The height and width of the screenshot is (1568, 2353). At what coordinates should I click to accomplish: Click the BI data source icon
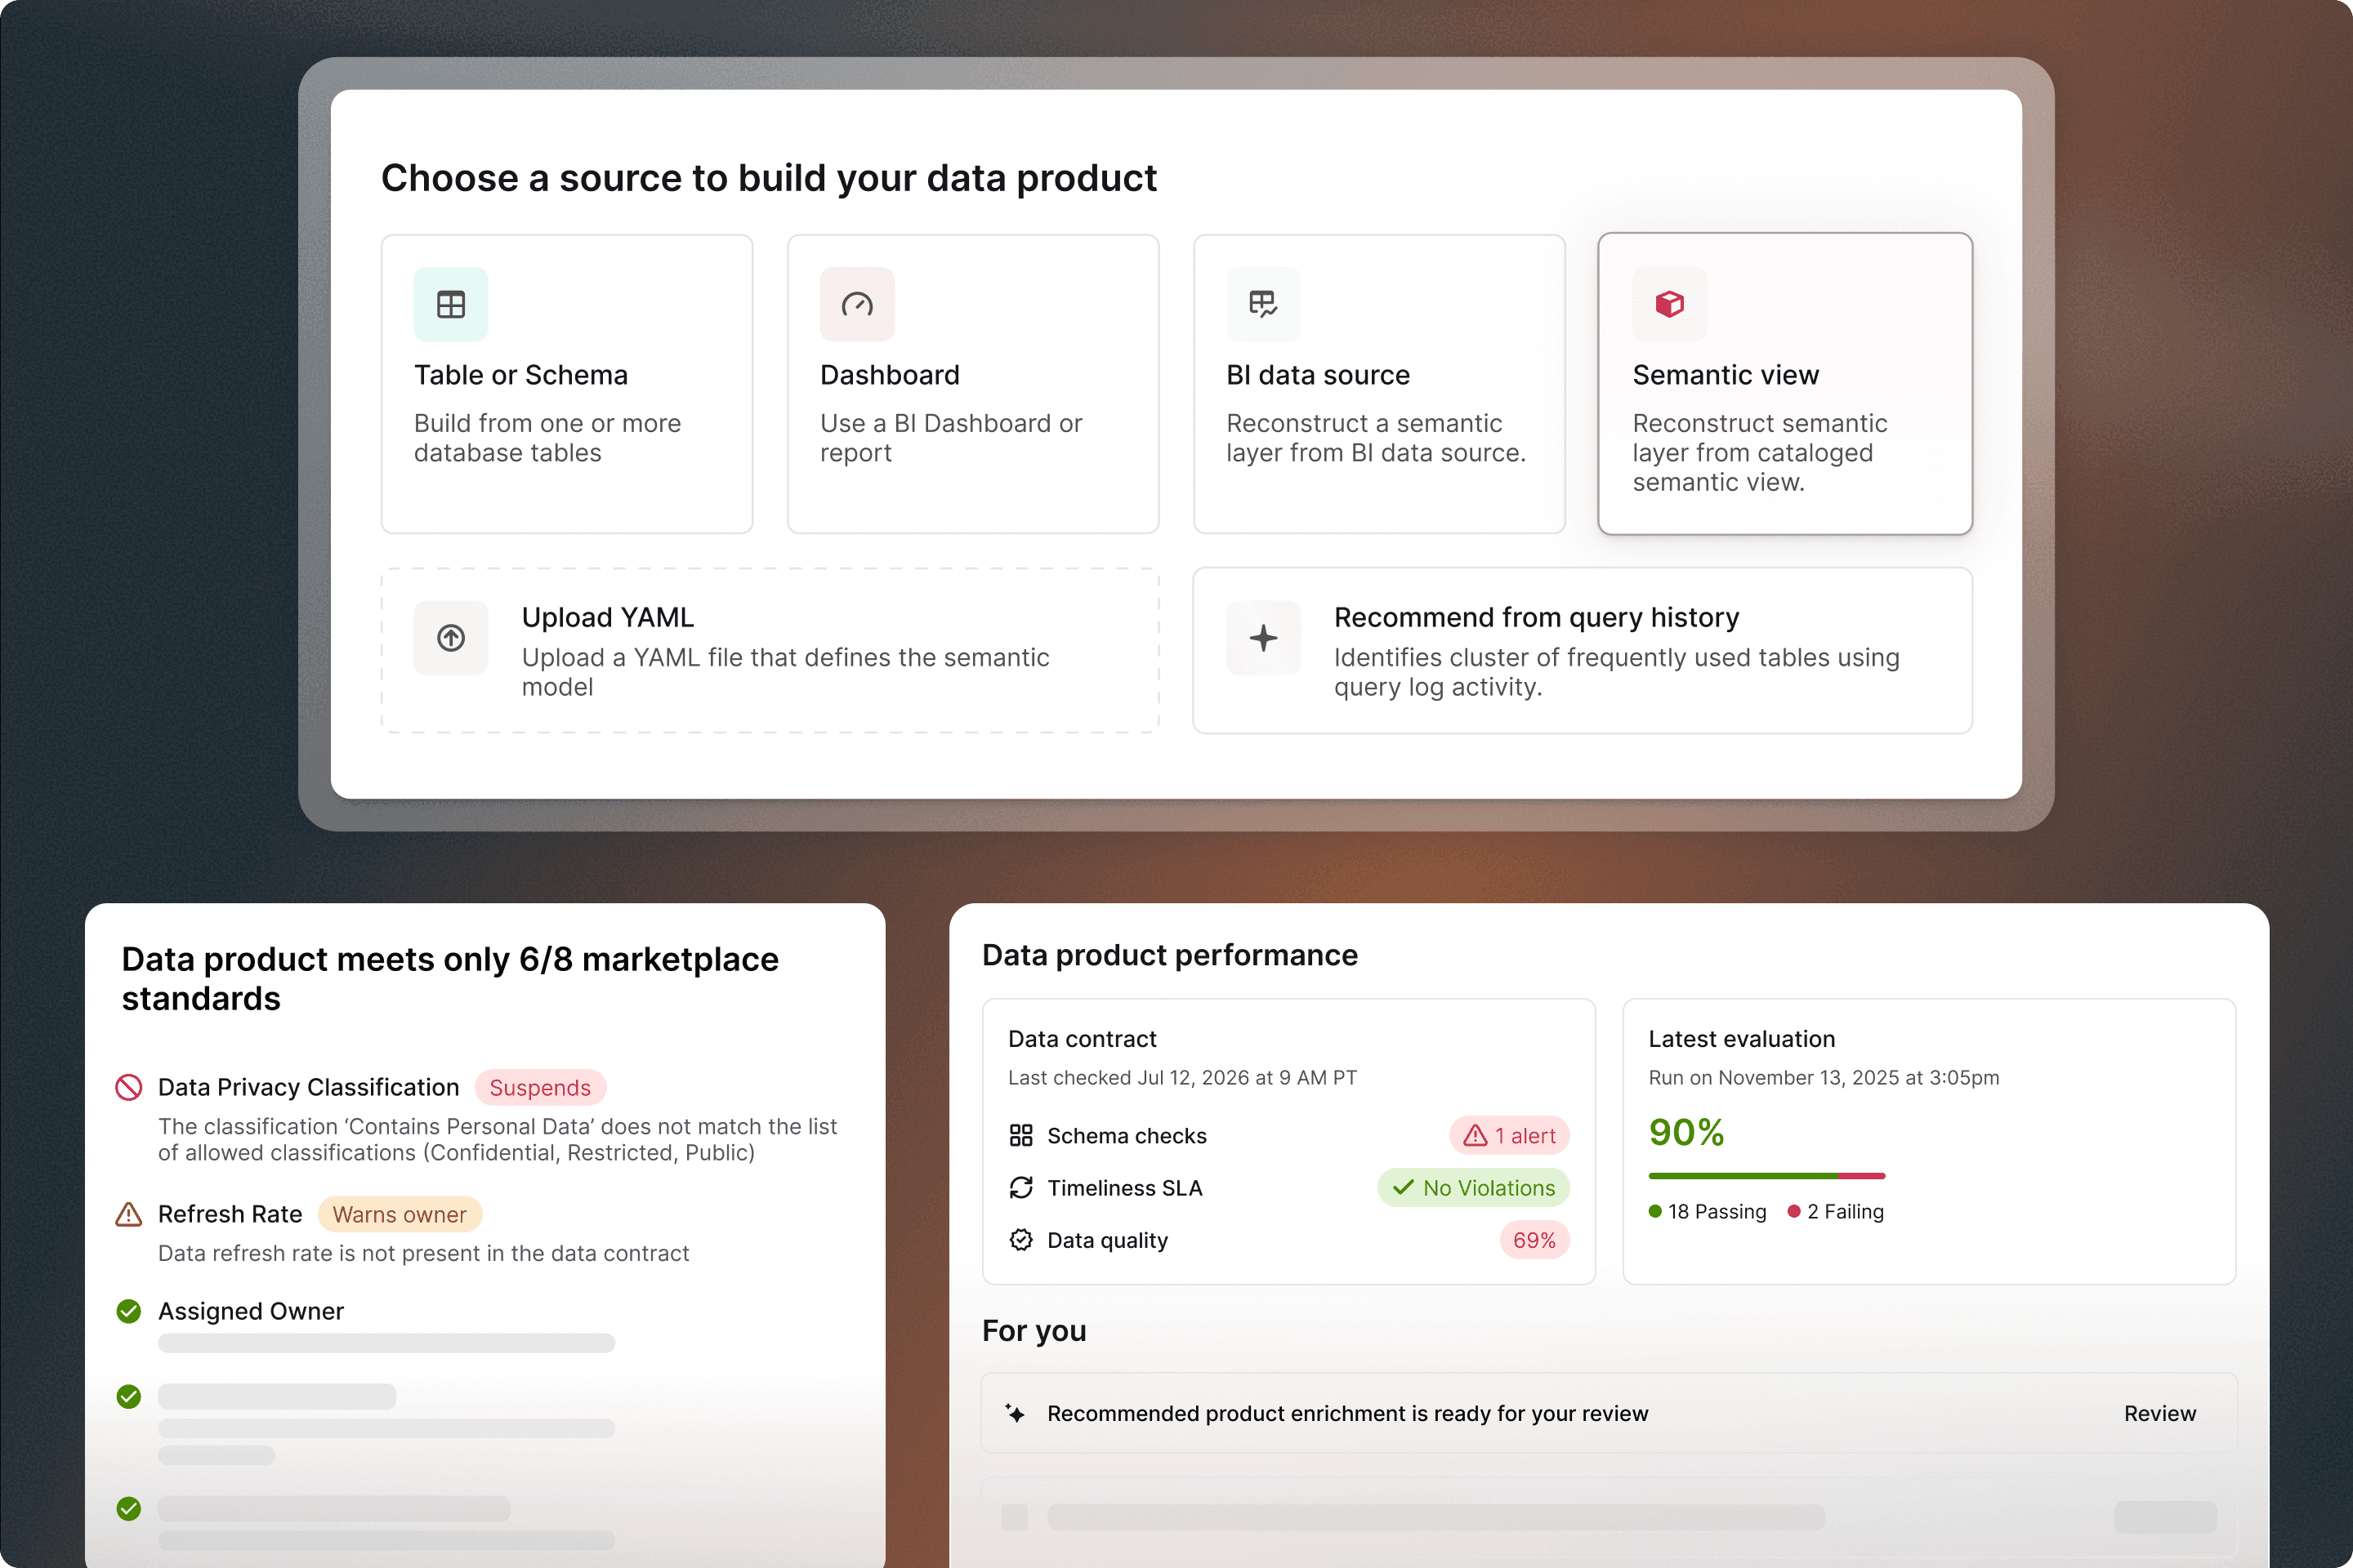click(1264, 304)
